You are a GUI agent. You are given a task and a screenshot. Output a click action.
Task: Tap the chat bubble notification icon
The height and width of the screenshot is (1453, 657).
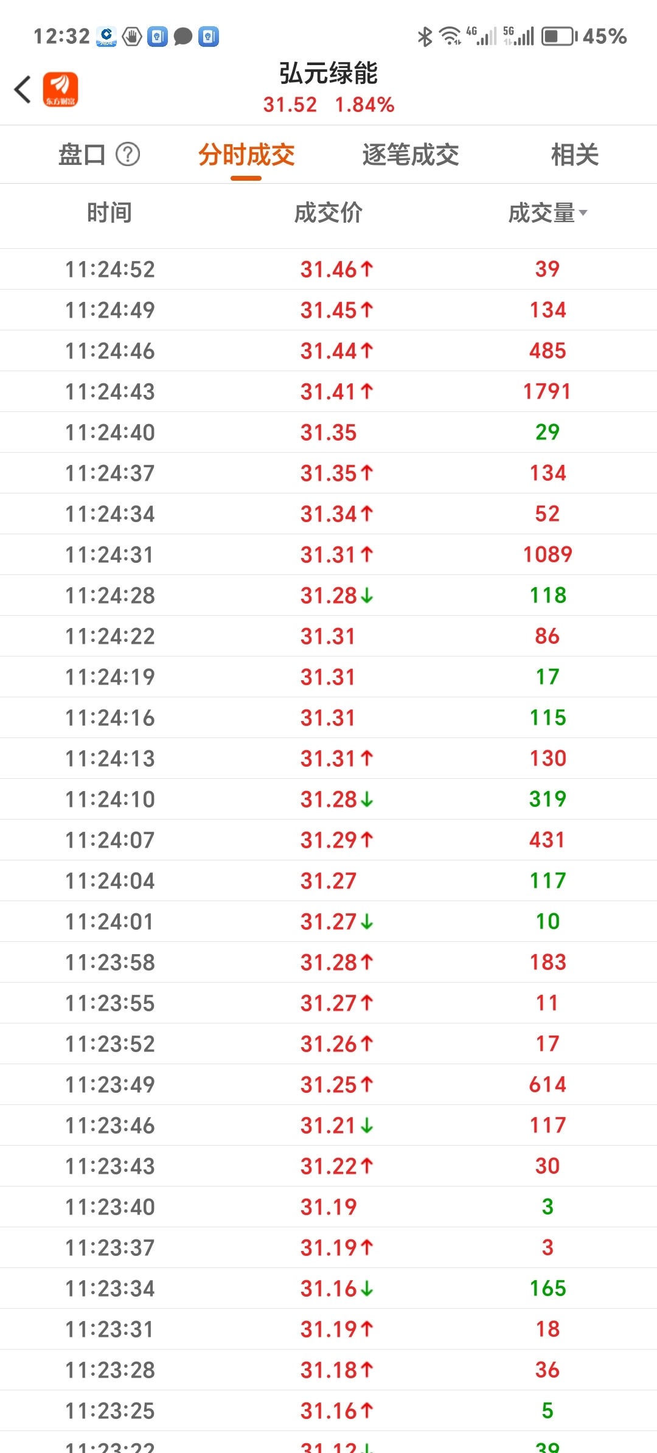183,37
